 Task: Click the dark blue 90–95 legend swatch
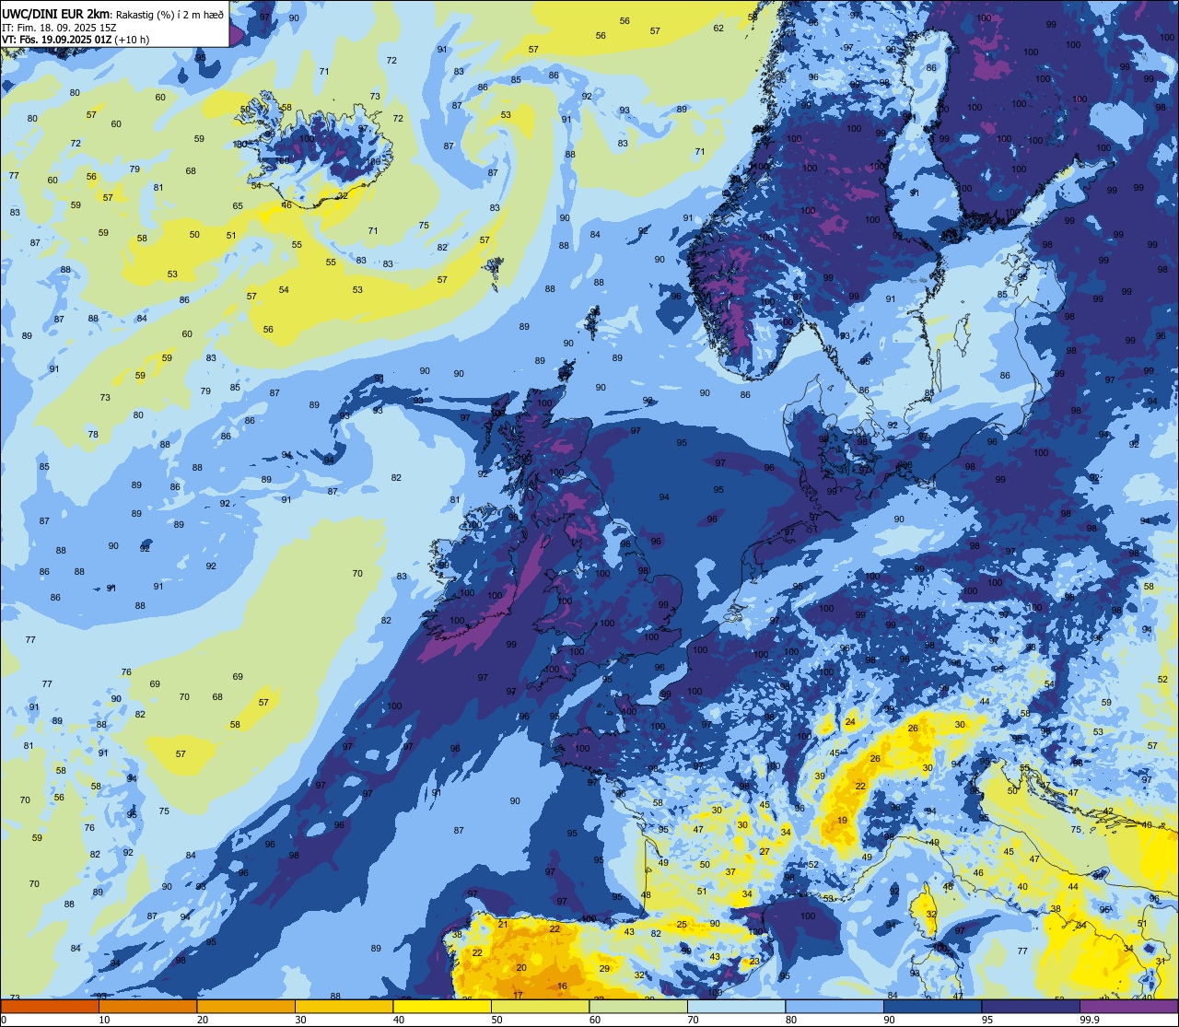click(933, 1006)
